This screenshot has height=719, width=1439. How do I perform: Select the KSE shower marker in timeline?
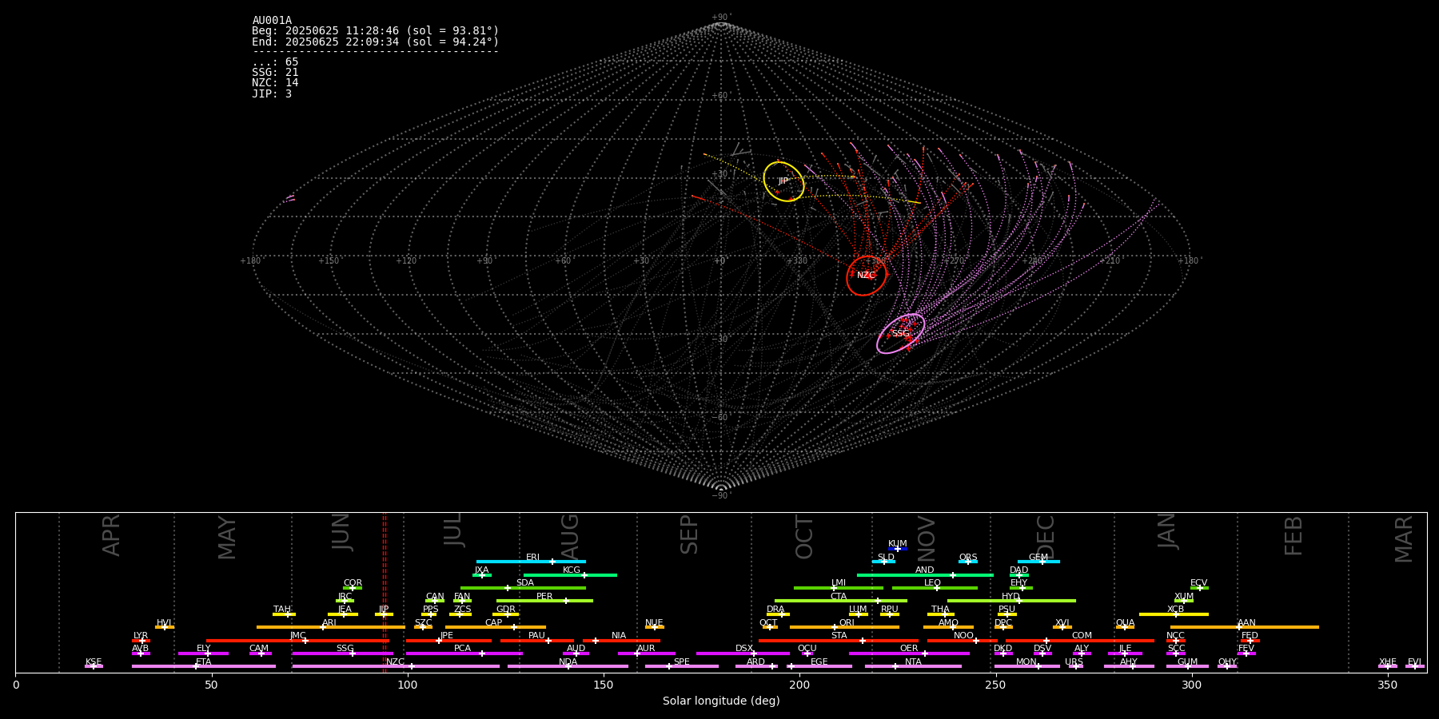click(x=94, y=666)
